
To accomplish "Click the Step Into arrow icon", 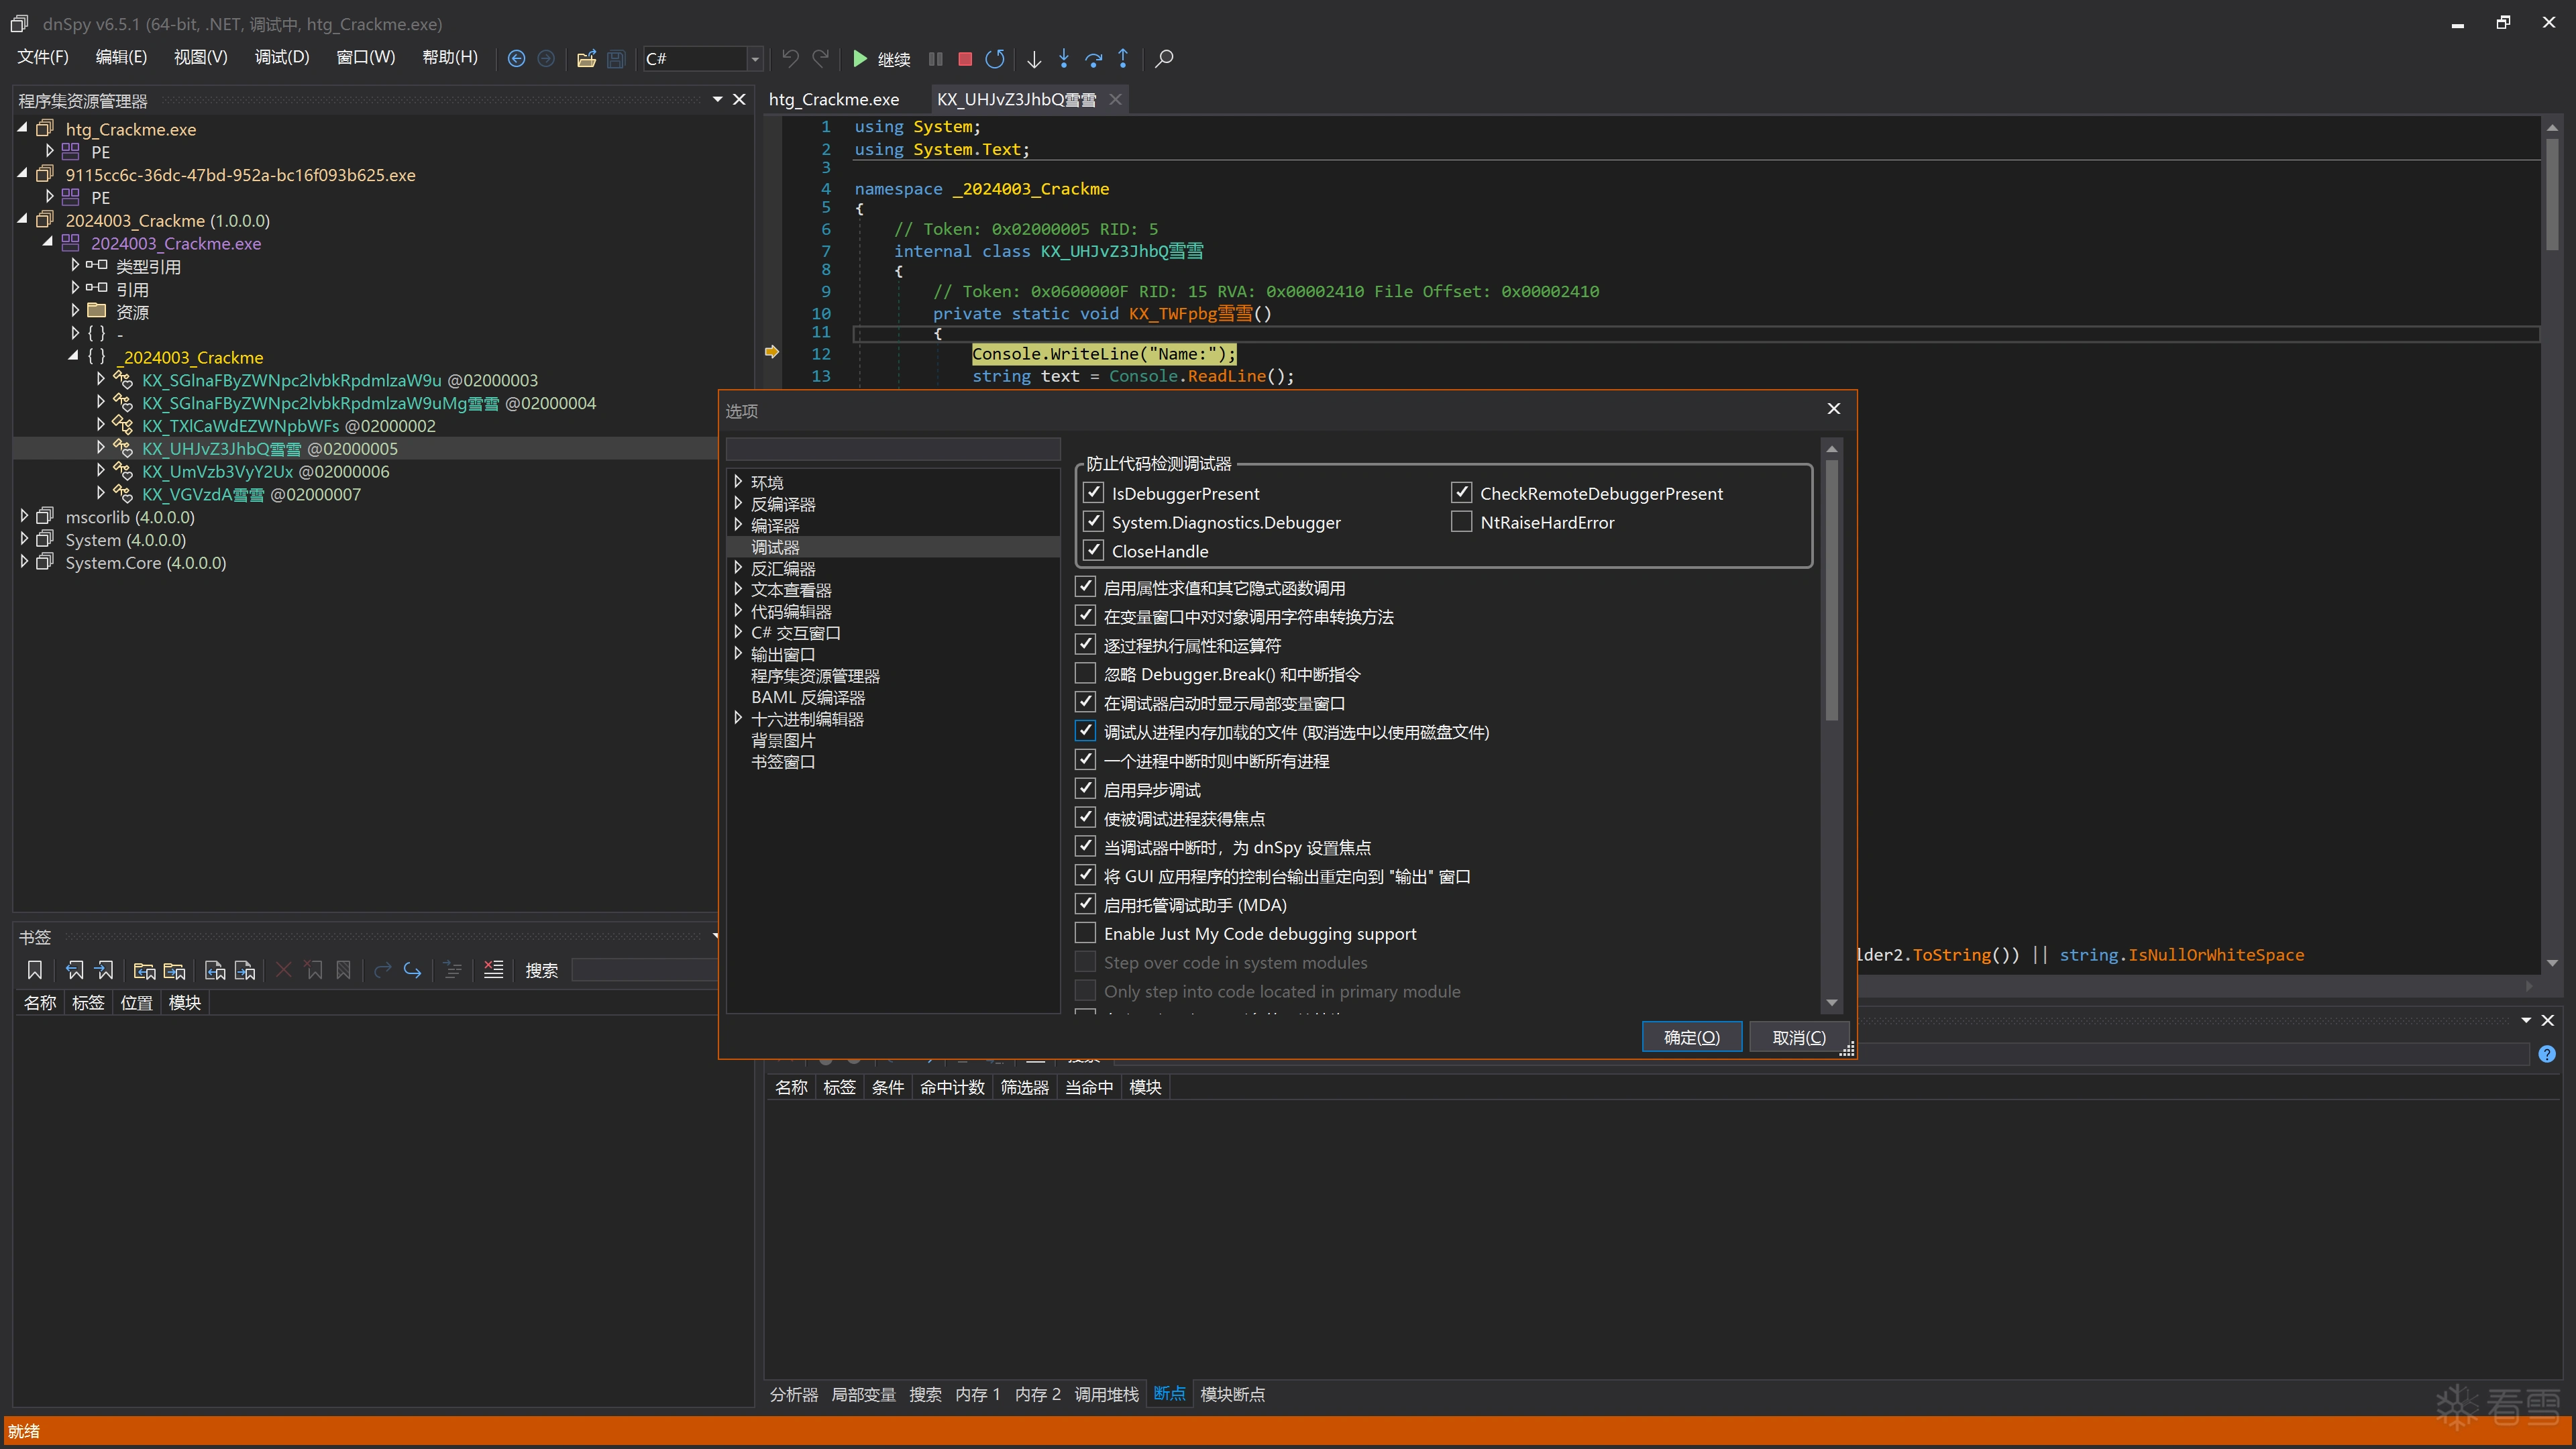I will pyautogui.click(x=1063, y=59).
